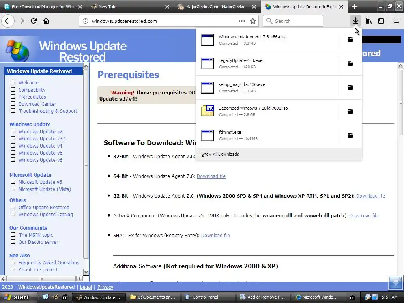Screen dimensions: 404x303
Task: Open the Legal footer link
Action: (86, 287)
